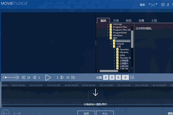Select the rplsp folder

[x=122, y=55]
